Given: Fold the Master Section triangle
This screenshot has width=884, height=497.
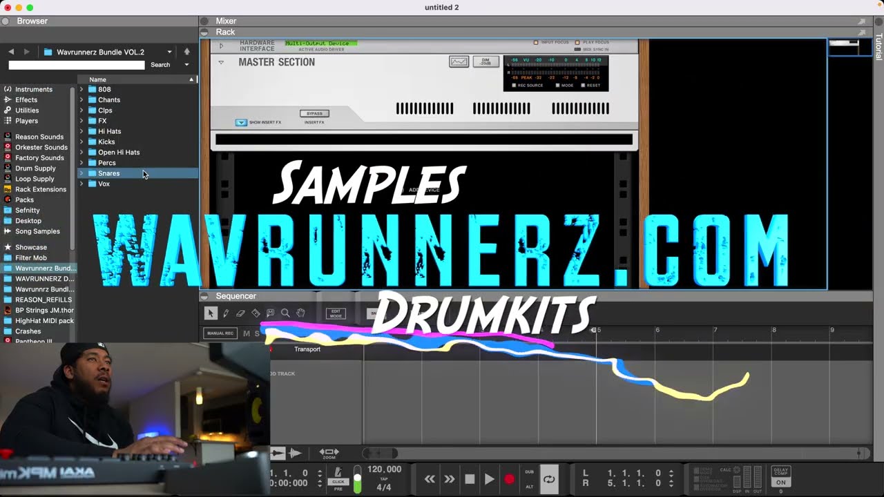Looking at the screenshot, I should tap(221, 62).
